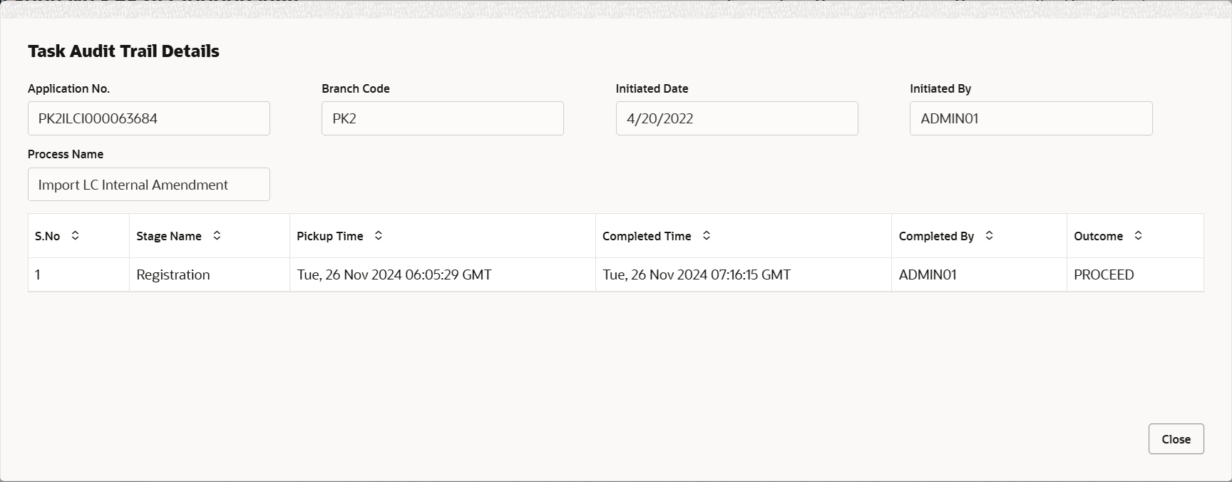The height and width of the screenshot is (482, 1232).
Task: Click the Task Audit Trail Details heading
Action: [x=123, y=51]
